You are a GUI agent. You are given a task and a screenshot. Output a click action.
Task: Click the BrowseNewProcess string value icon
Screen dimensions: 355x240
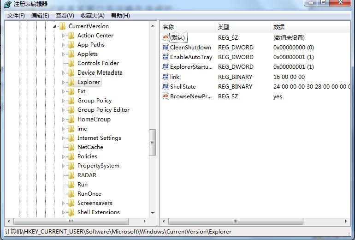166,96
